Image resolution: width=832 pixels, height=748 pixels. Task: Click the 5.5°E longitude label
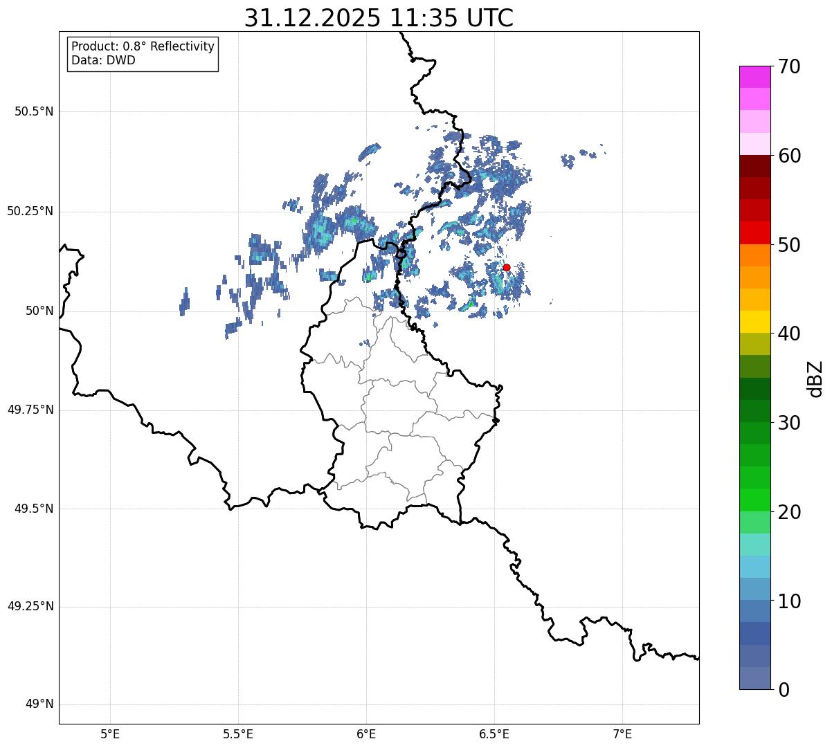click(x=238, y=734)
